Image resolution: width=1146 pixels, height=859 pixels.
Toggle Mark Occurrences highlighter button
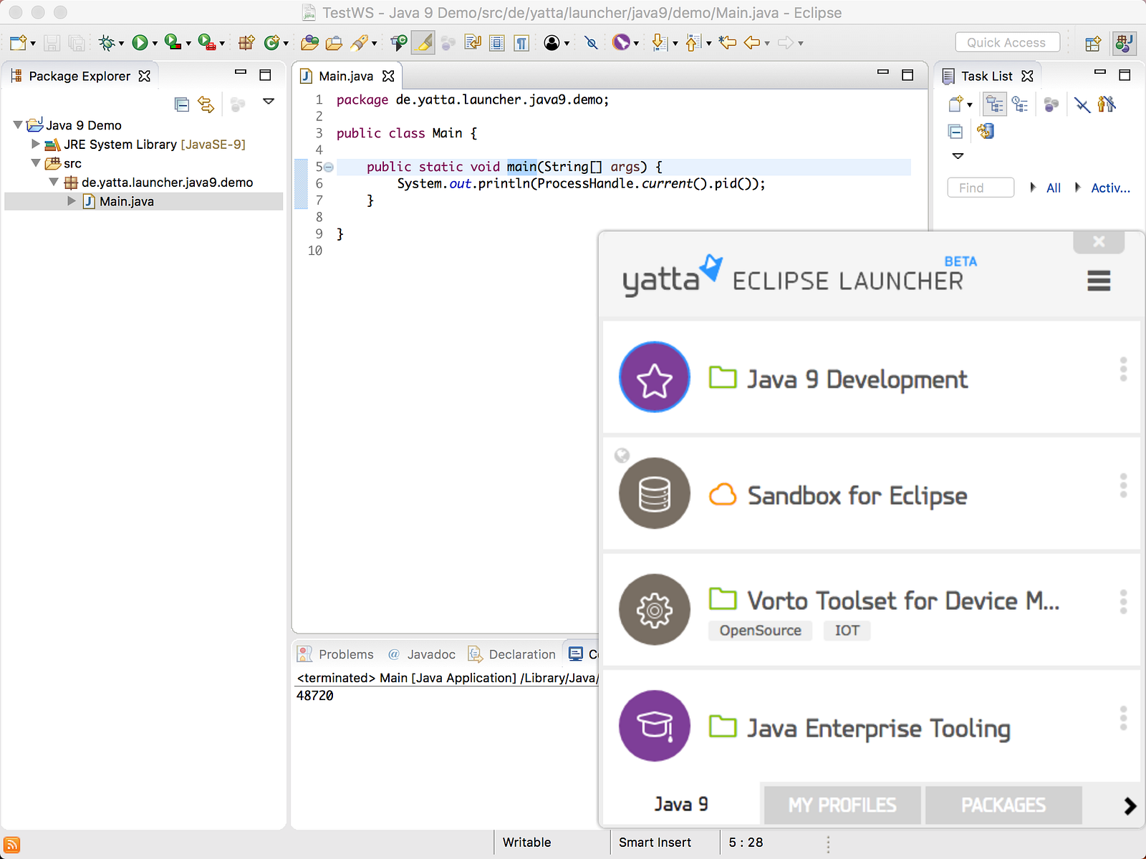tap(424, 43)
